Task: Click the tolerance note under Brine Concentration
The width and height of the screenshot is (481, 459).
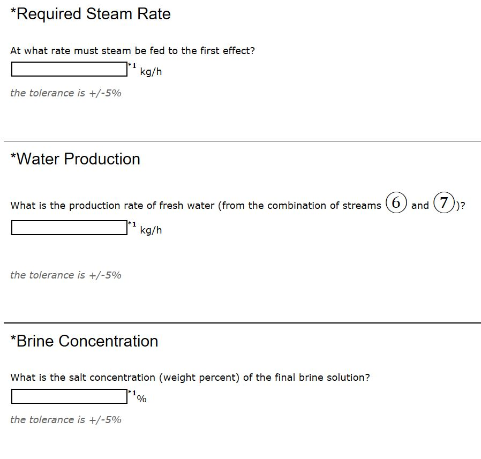Action: [66, 420]
